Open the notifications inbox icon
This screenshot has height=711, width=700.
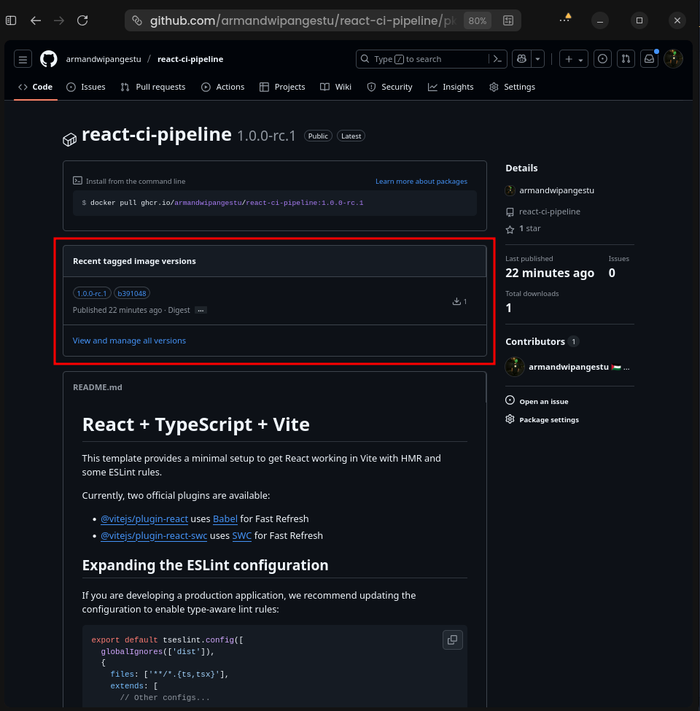click(x=649, y=58)
